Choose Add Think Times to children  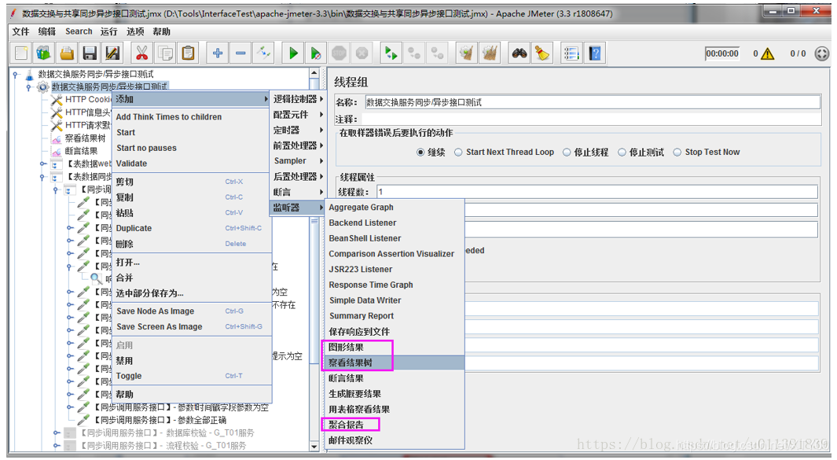[190, 117]
